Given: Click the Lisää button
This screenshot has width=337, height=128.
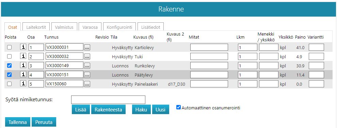Looking at the screenshot, I should tap(81, 110).
